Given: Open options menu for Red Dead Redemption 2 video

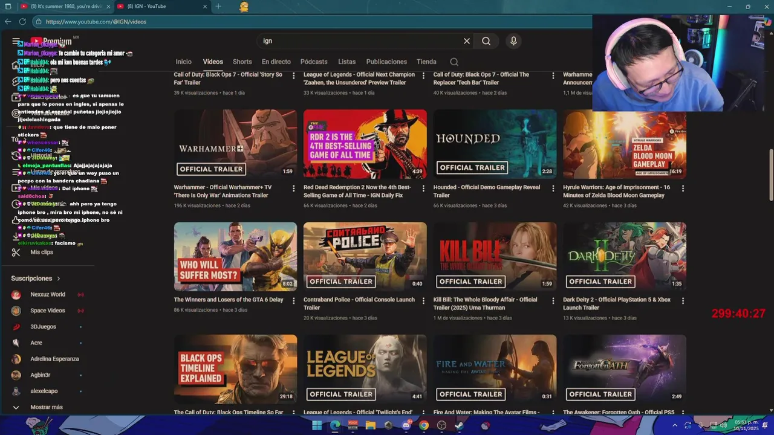Looking at the screenshot, I should click(423, 188).
